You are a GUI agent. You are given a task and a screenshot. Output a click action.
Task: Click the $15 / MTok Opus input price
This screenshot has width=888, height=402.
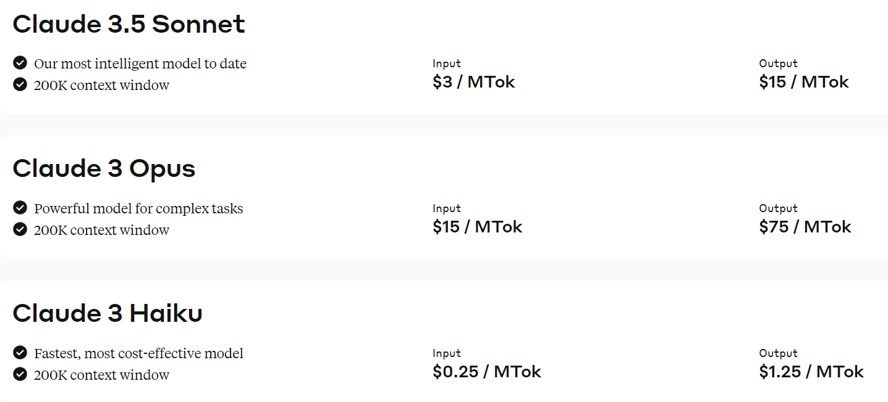477,227
